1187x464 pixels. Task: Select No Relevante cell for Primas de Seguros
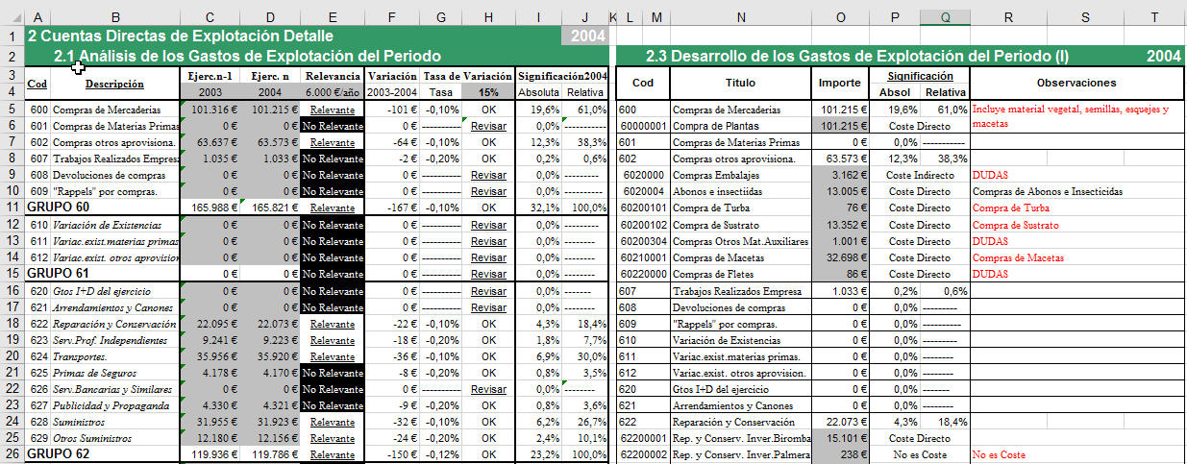pyautogui.click(x=332, y=372)
